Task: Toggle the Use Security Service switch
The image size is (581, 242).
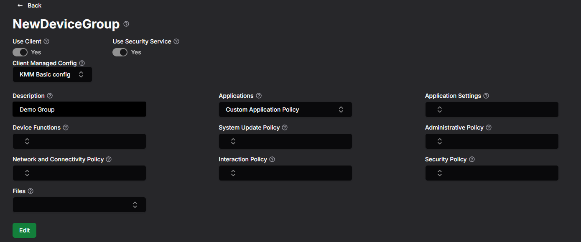Action: [x=120, y=52]
